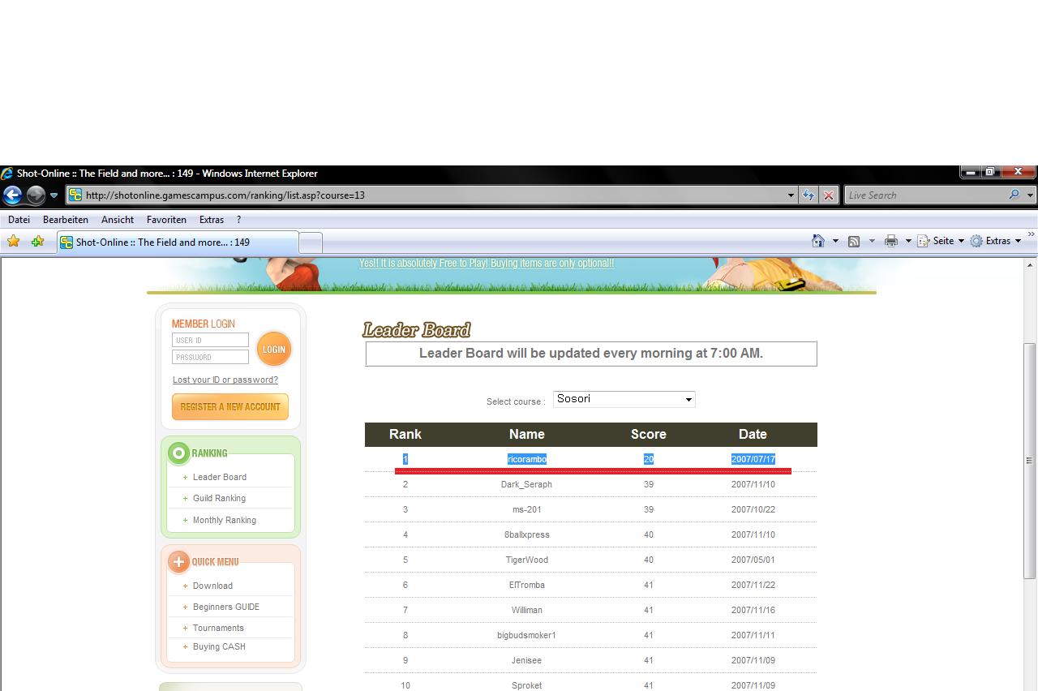Click the RSS feeds icon
The height and width of the screenshot is (691, 1038).
pyautogui.click(x=854, y=241)
